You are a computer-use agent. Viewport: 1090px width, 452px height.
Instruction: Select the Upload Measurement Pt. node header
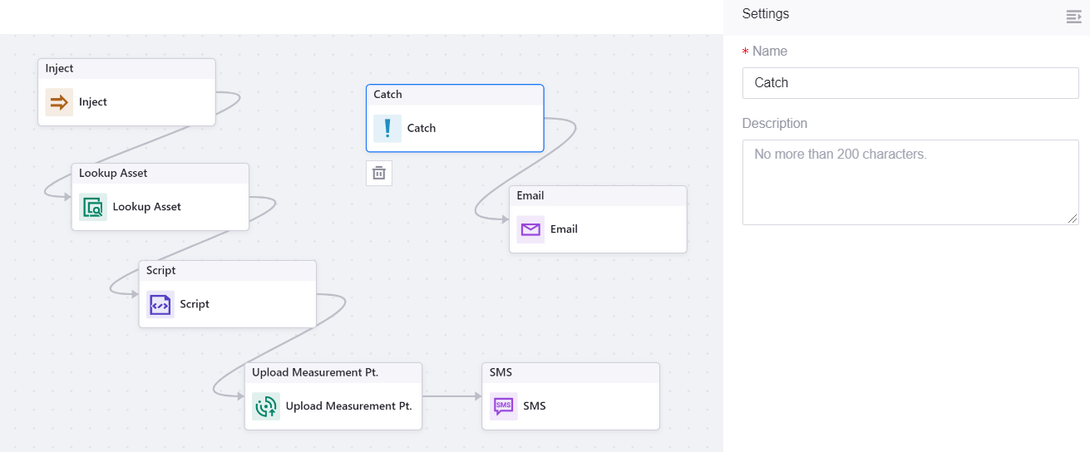coord(333,373)
